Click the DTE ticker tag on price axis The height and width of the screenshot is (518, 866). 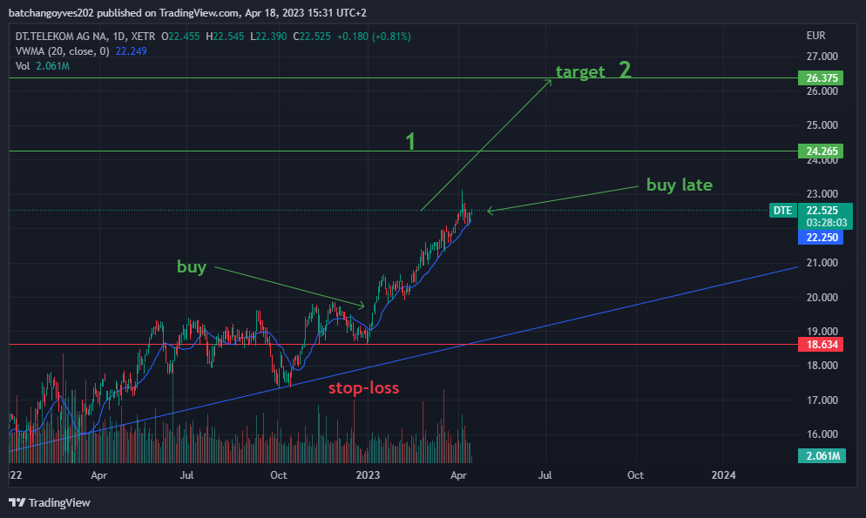click(782, 210)
